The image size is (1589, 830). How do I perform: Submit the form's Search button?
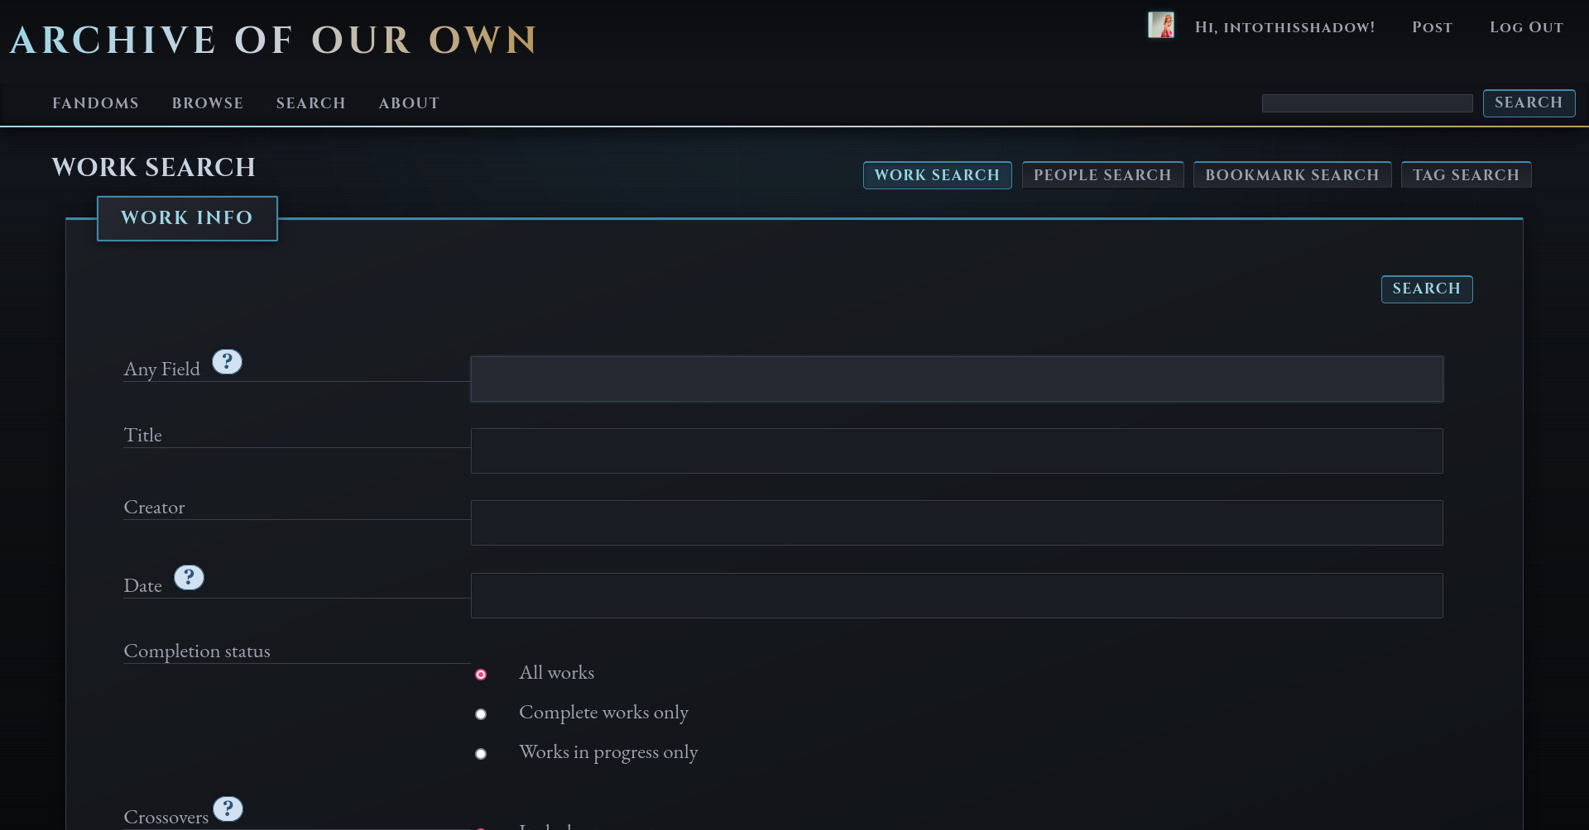pyautogui.click(x=1427, y=289)
